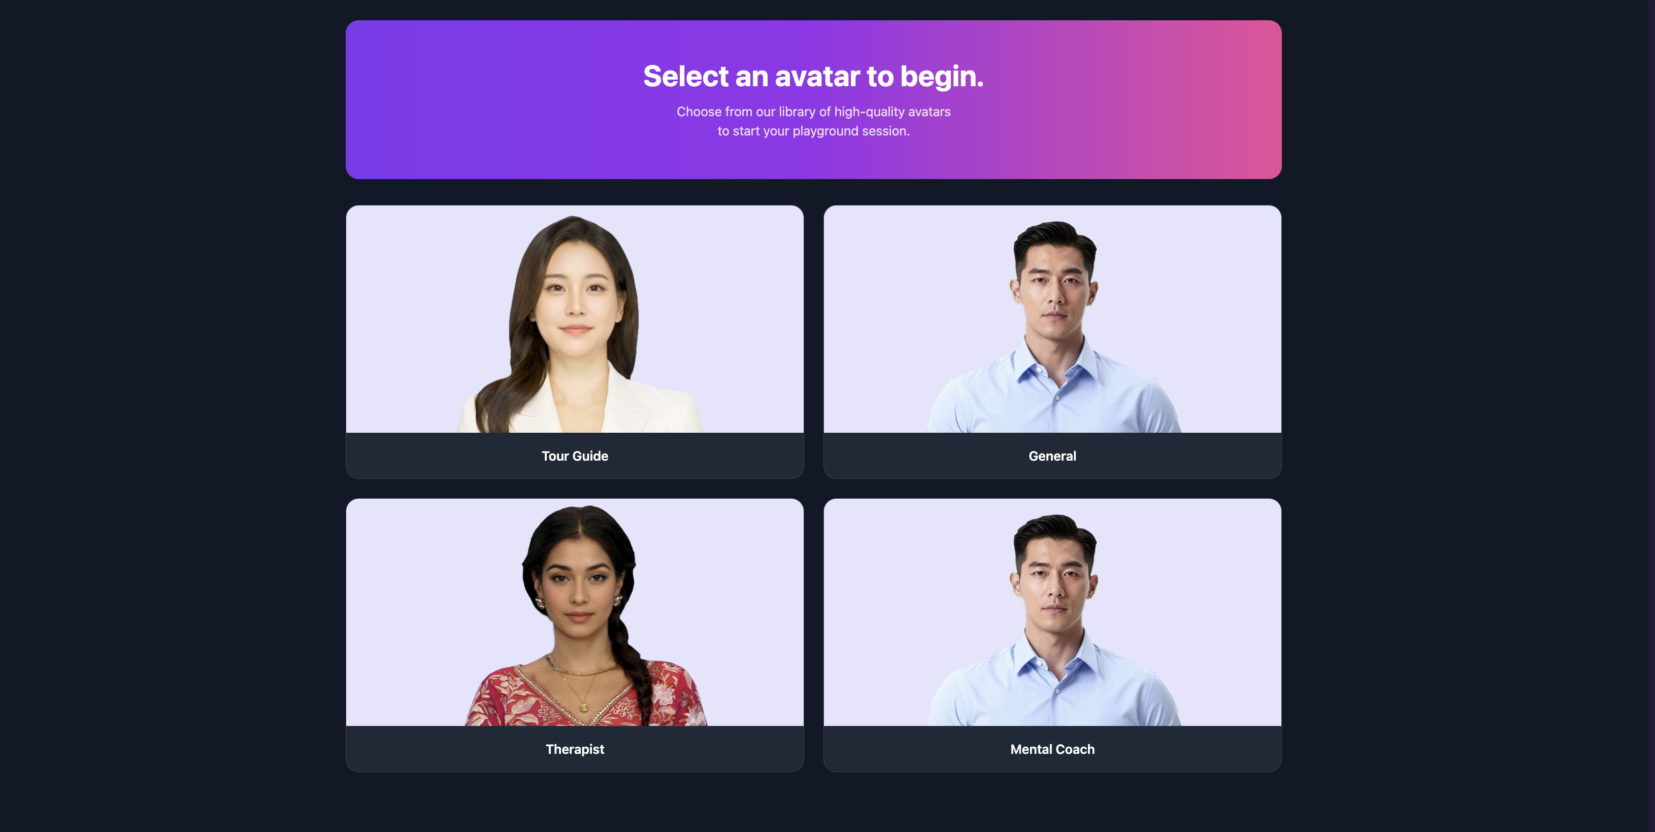This screenshot has height=832, width=1655.
Task: Choose the General avatar photo
Action: pyautogui.click(x=1052, y=319)
